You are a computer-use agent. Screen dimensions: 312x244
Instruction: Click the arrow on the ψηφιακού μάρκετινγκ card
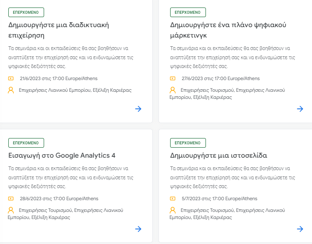300,109
